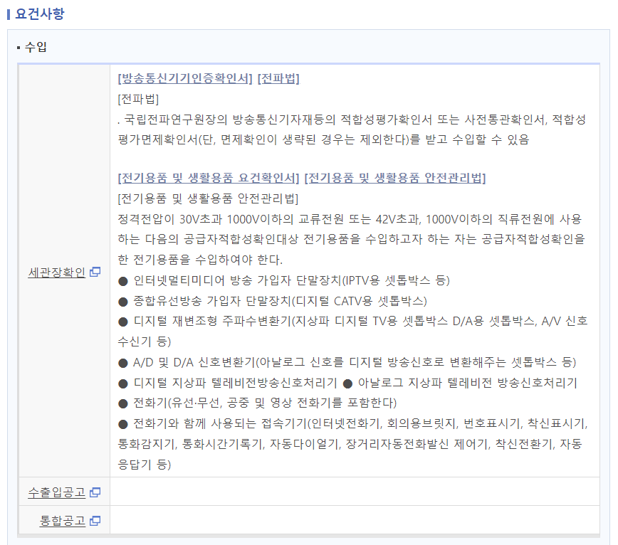
Task: Open the 방송통신기기인증확인서 bold link
Action: (185, 78)
